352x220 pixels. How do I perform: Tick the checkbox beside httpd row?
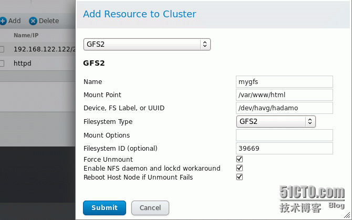point(2,64)
